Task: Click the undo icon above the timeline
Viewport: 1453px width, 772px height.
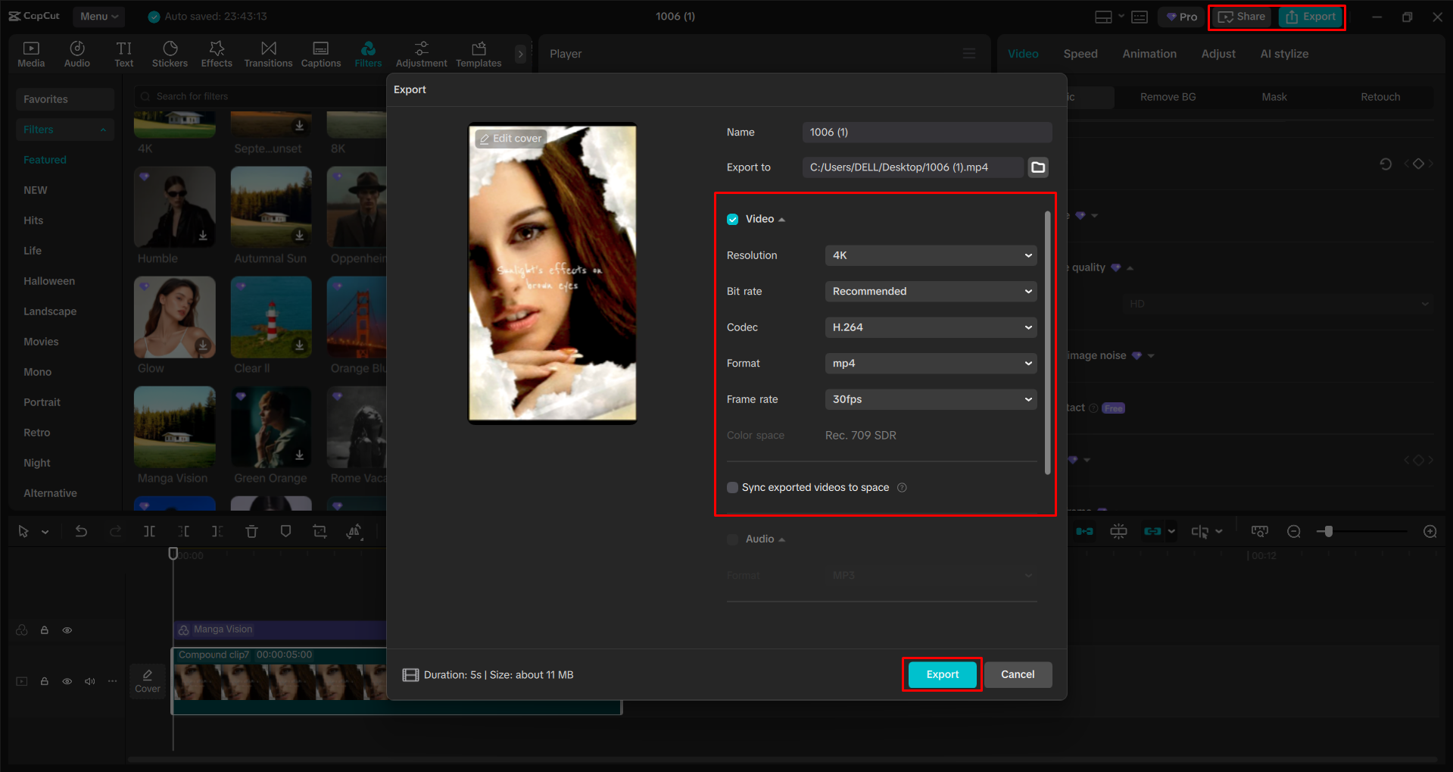Action: [81, 531]
